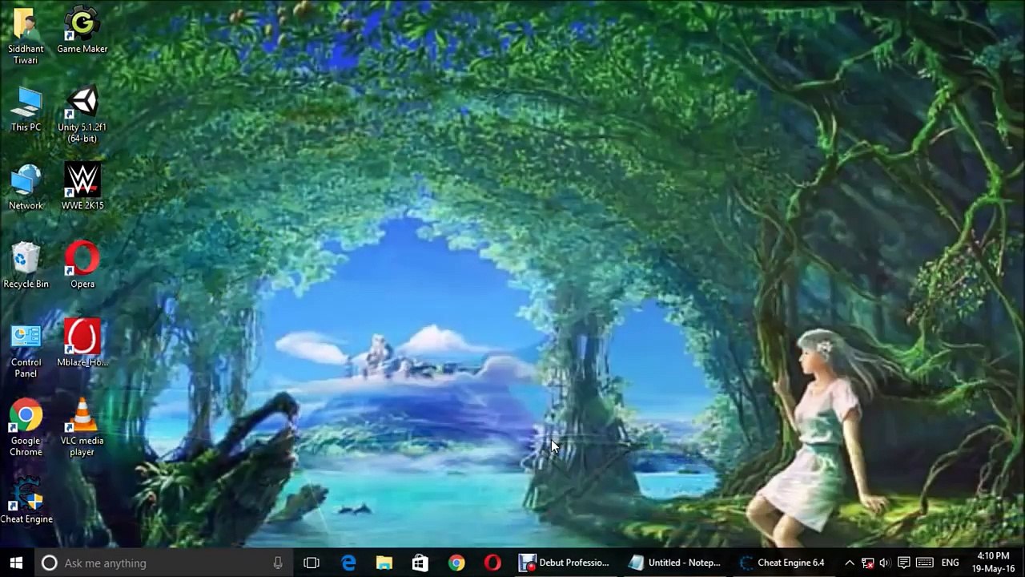Open Chrome from the taskbar

[456, 563]
